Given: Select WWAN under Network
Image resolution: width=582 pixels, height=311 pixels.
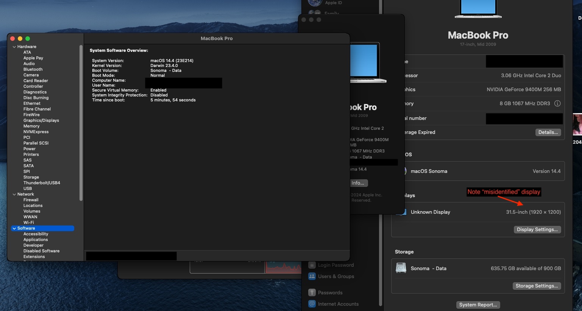Looking at the screenshot, I should click(x=30, y=217).
